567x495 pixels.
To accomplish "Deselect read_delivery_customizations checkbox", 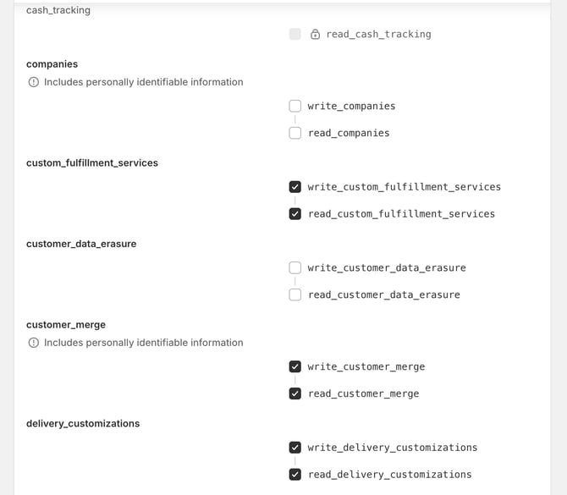I will pos(295,475).
